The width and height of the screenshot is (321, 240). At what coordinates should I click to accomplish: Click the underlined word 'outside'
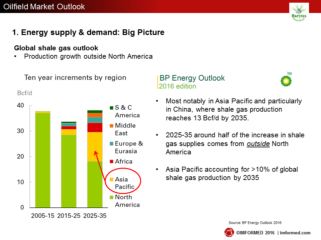(x=258, y=144)
